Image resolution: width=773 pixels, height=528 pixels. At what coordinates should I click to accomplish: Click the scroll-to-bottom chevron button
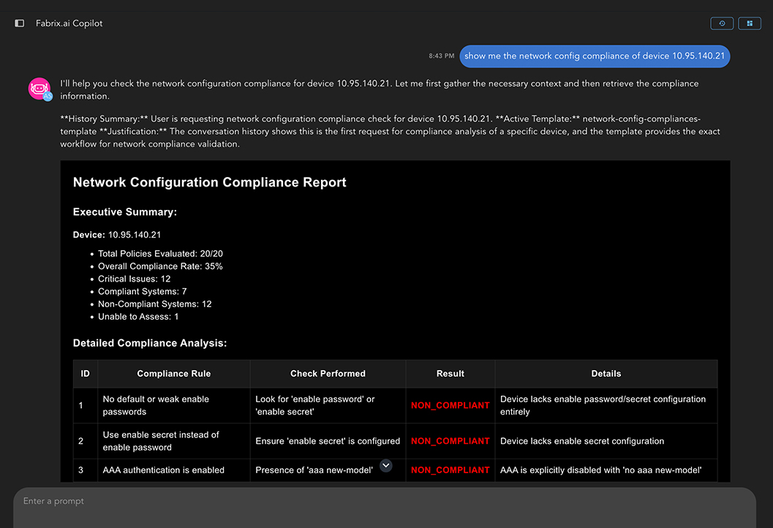click(385, 466)
